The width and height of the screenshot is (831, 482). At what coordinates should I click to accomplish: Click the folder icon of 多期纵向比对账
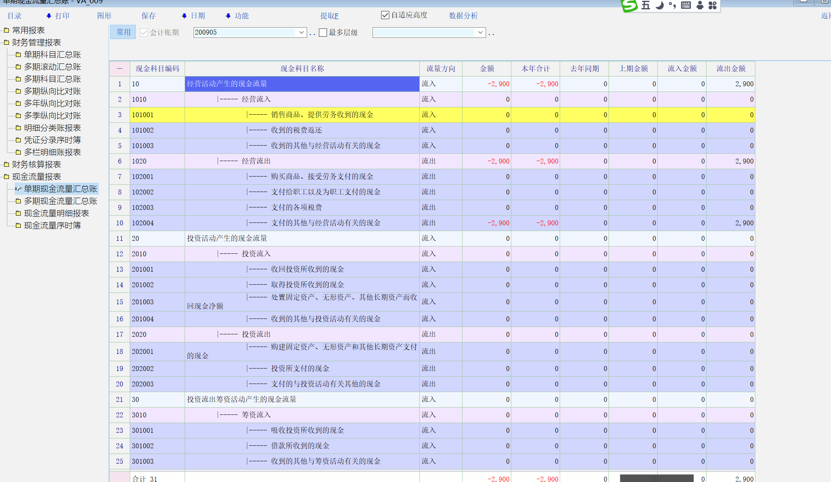click(x=18, y=91)
